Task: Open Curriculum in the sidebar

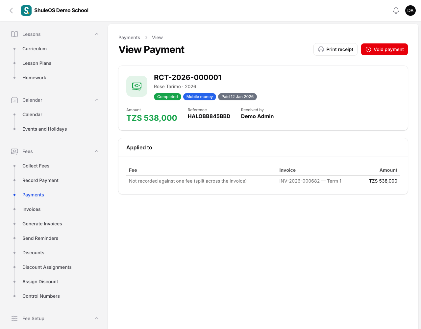Action: tap(35, 49)
